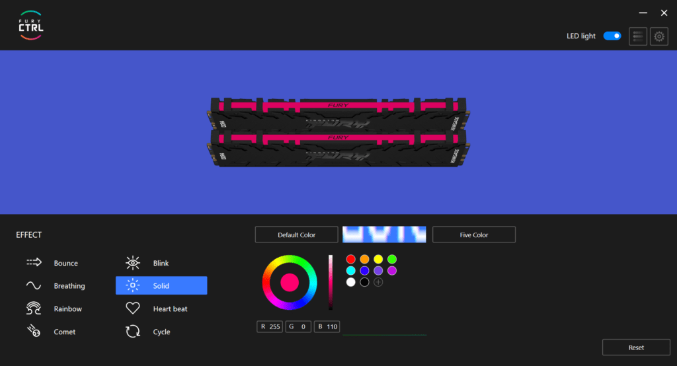Image resolution: width=677 pixels, height=366 pixels.
Task: Select the Rainbow effect label
Action: pyautogui.click(x=68, y=309)
